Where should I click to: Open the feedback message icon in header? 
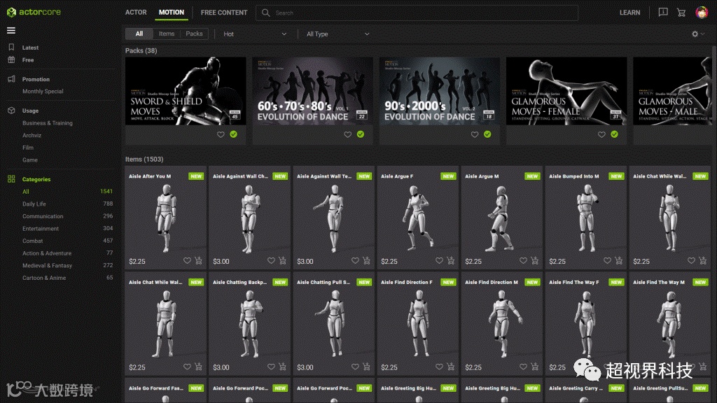coord(662,13)
